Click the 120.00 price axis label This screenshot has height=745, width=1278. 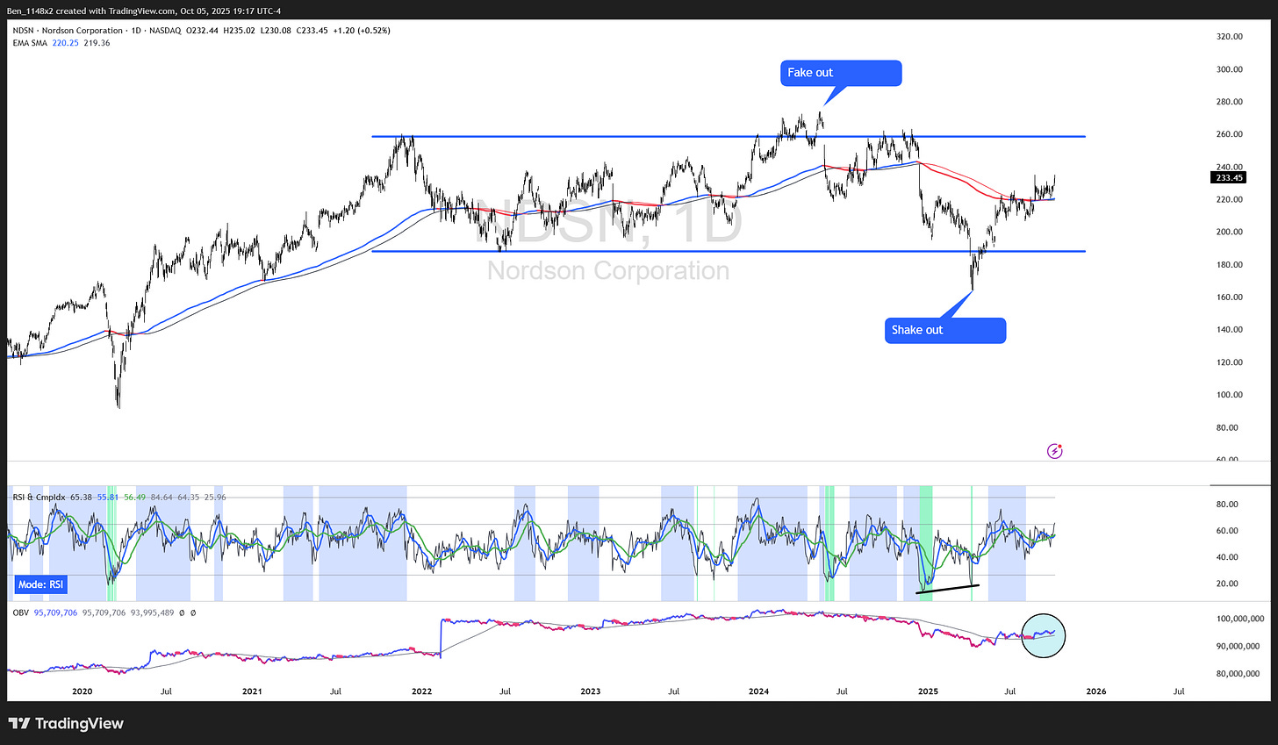point(1230,362)
